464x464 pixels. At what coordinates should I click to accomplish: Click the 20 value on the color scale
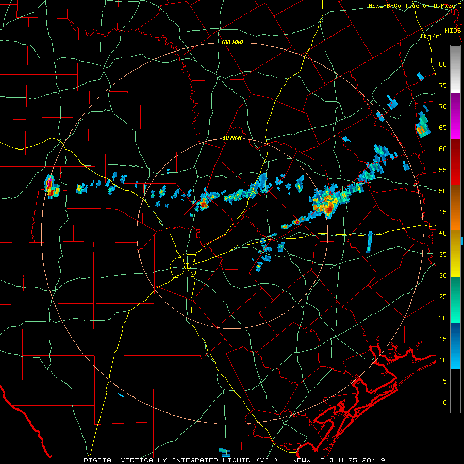(x=443, y=318)
